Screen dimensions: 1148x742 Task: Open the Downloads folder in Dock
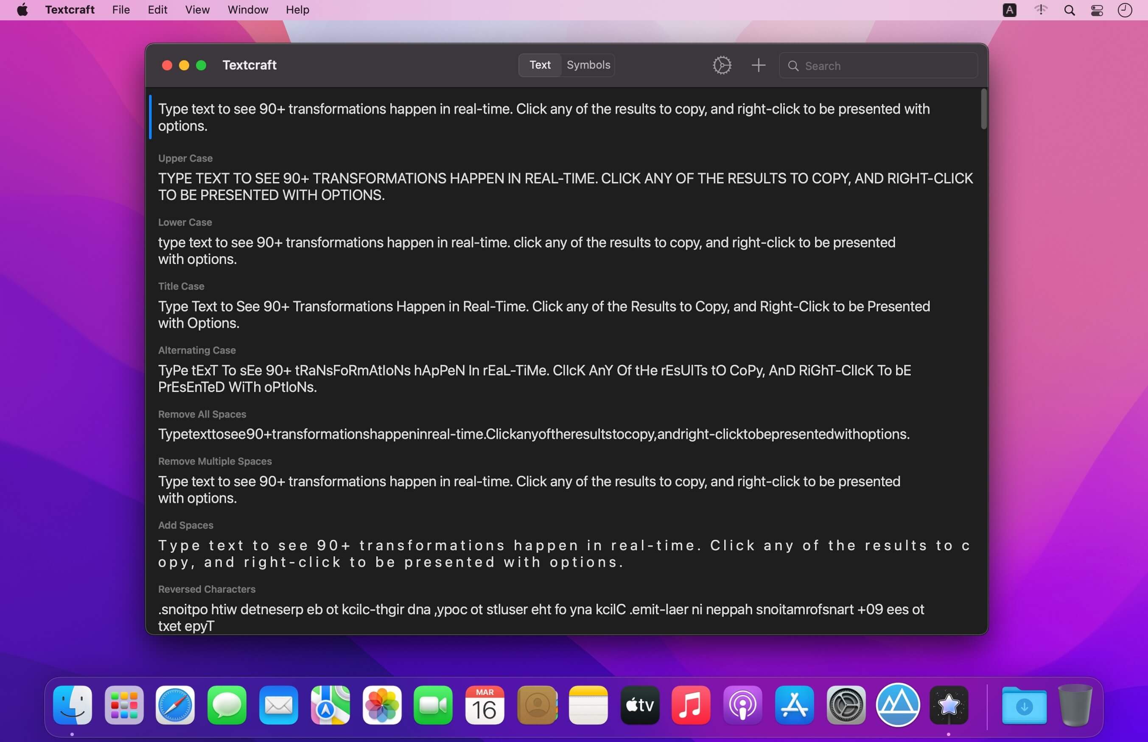coord(1024,706)
